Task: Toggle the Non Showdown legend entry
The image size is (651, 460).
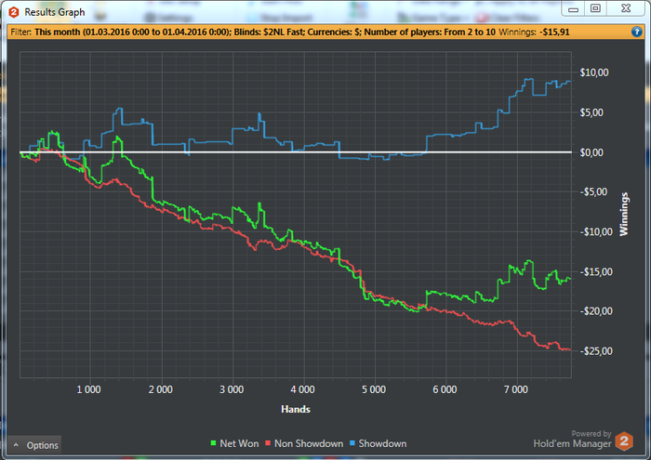Action: click(x=304, y=443)
